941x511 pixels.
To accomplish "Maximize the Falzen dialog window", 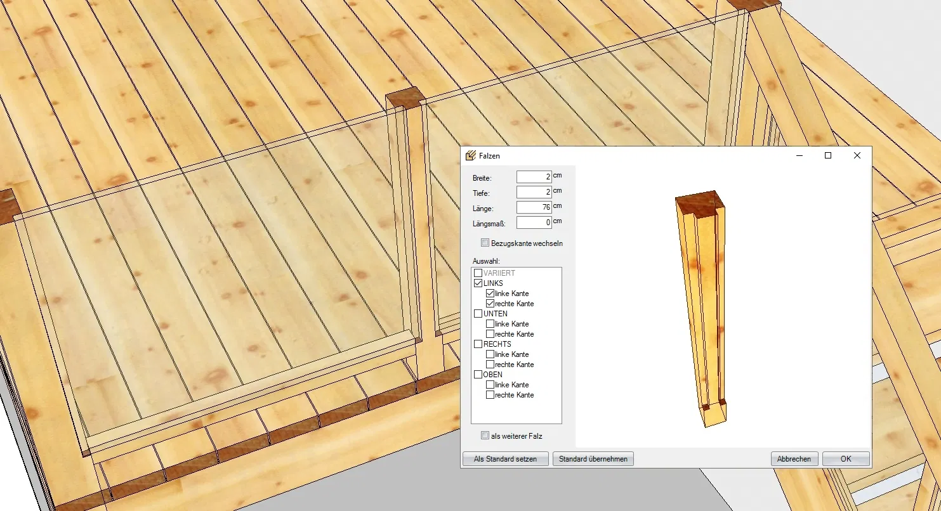I will coord(827,155).
